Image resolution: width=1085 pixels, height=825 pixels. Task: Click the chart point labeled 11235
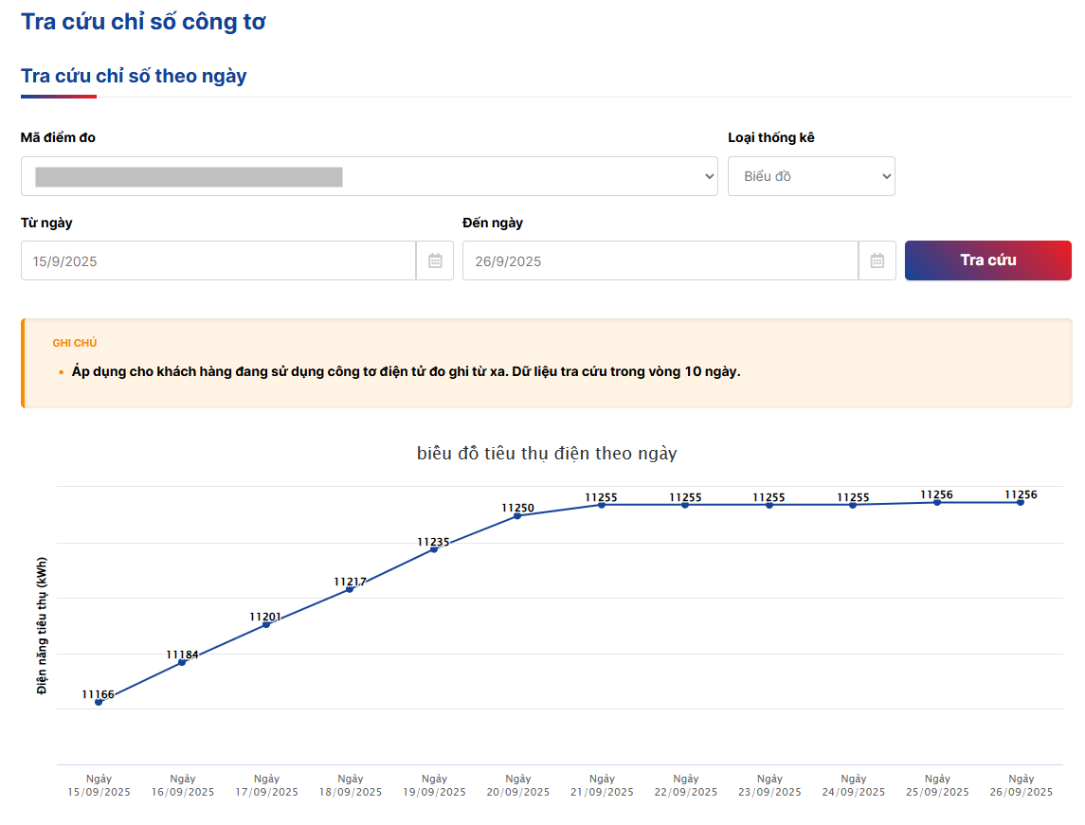434,548
